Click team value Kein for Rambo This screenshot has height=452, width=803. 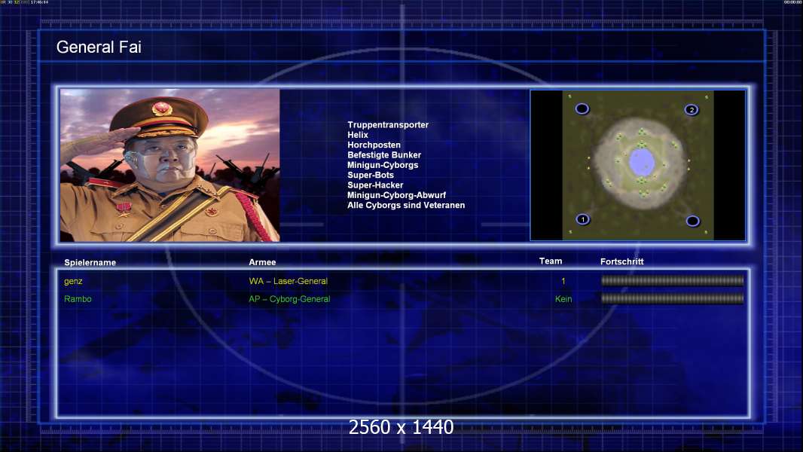(x=563, y=299)
